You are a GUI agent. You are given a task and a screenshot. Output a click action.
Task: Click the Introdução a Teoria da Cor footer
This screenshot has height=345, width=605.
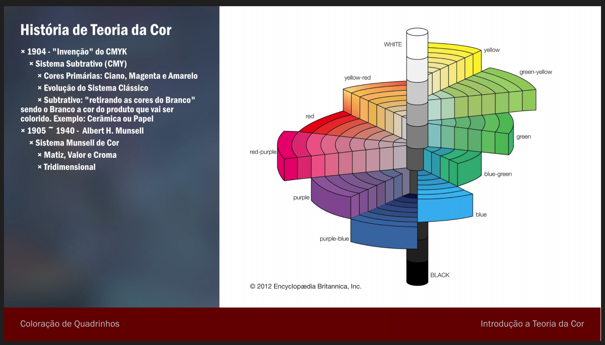[532, 324]
